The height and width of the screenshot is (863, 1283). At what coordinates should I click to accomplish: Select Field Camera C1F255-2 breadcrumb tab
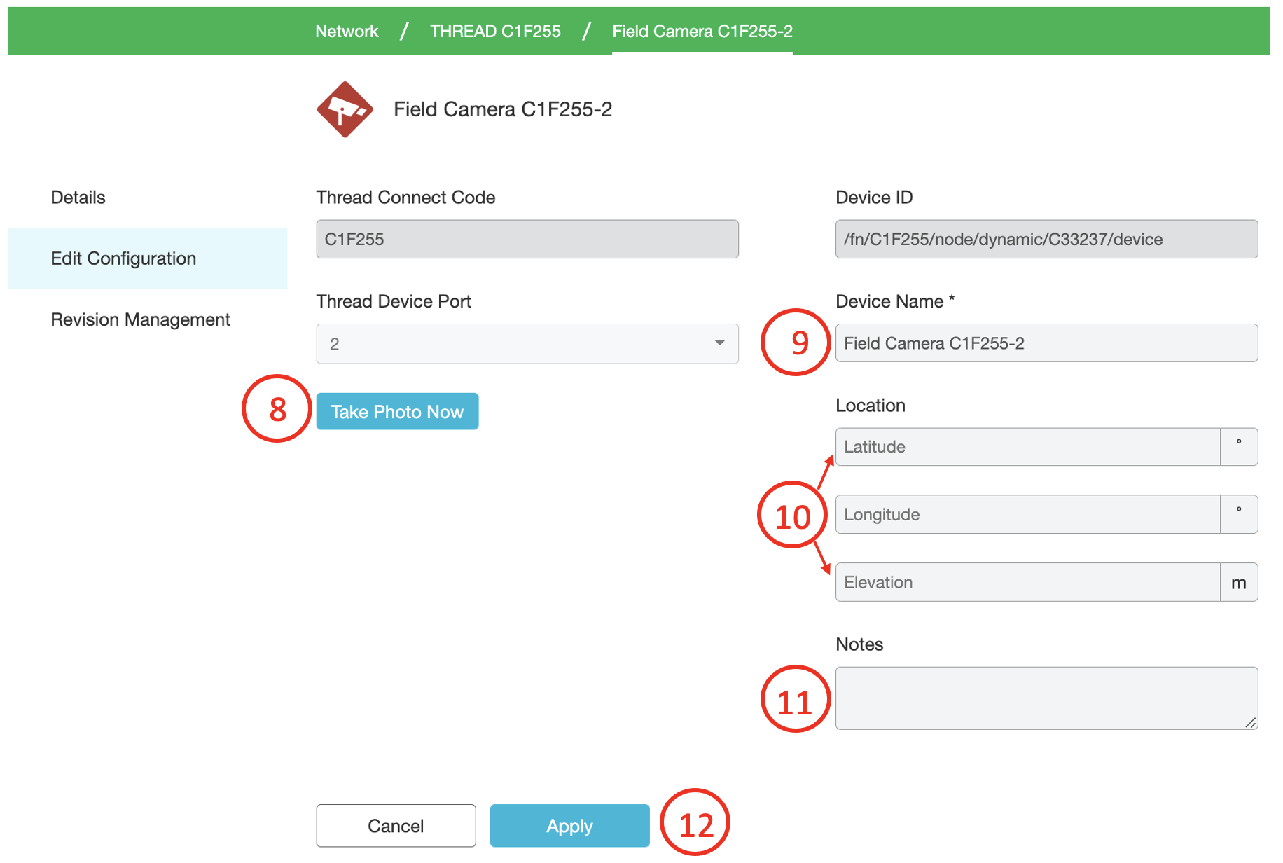point(702,31)
